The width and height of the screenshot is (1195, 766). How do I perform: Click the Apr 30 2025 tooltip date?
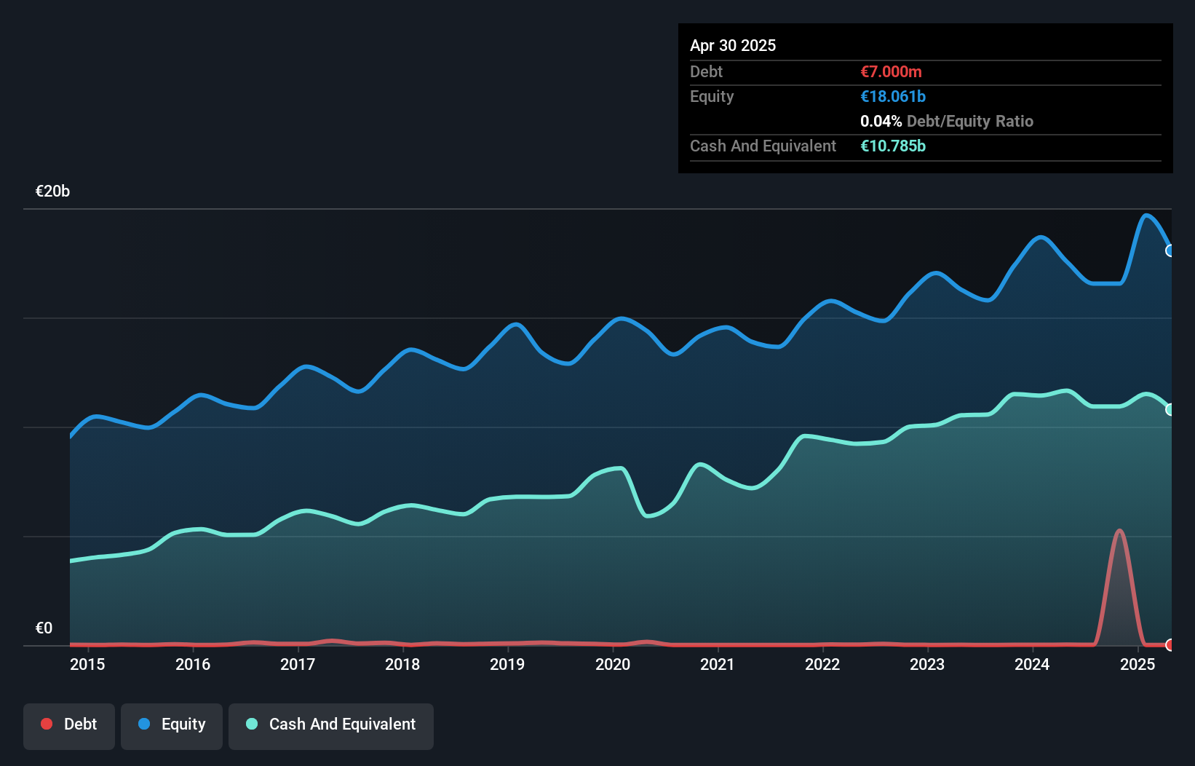pyautogui.click(x=733, y=45)
